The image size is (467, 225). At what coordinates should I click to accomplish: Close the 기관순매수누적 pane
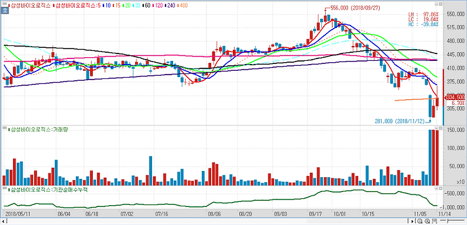click(x=440, y=189)
